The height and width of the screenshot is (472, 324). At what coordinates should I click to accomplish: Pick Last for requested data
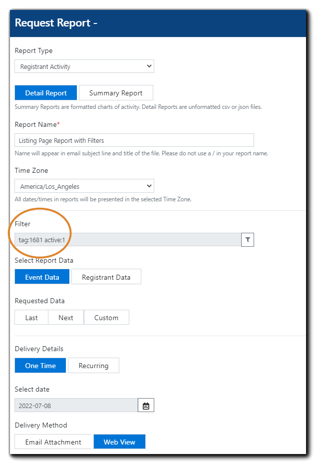[31, 318]
